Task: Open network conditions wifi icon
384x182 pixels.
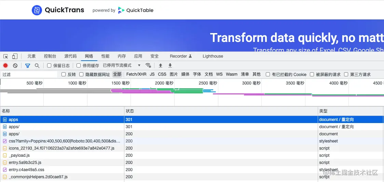Action: click(148, 65)
